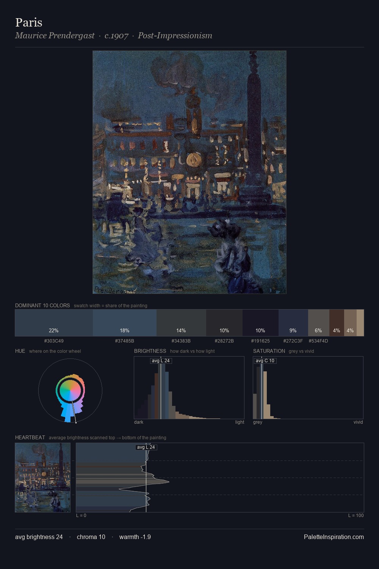The image size is (379, 569).
Task: Click the 'vivid' axis label
Action: coord(358,422)
